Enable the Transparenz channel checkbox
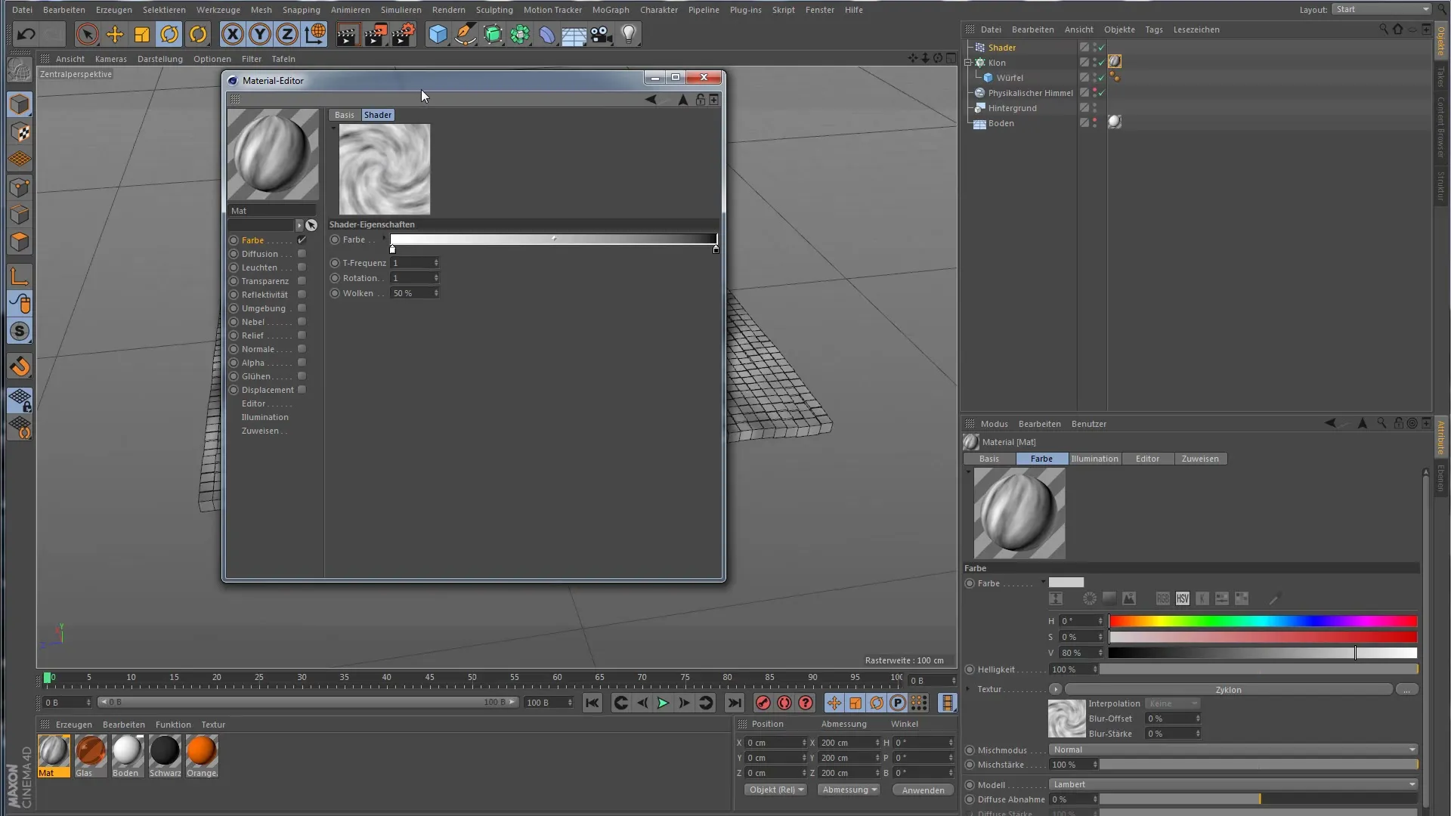 [302, 281]
